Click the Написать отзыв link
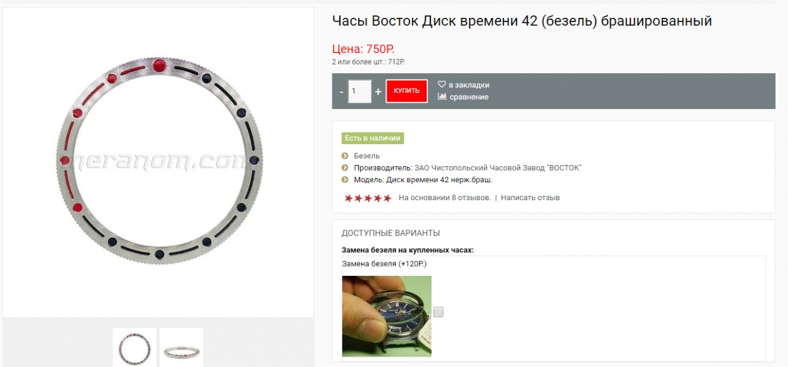This screenshot has height=367, width=788. click(x=530, y=198)
